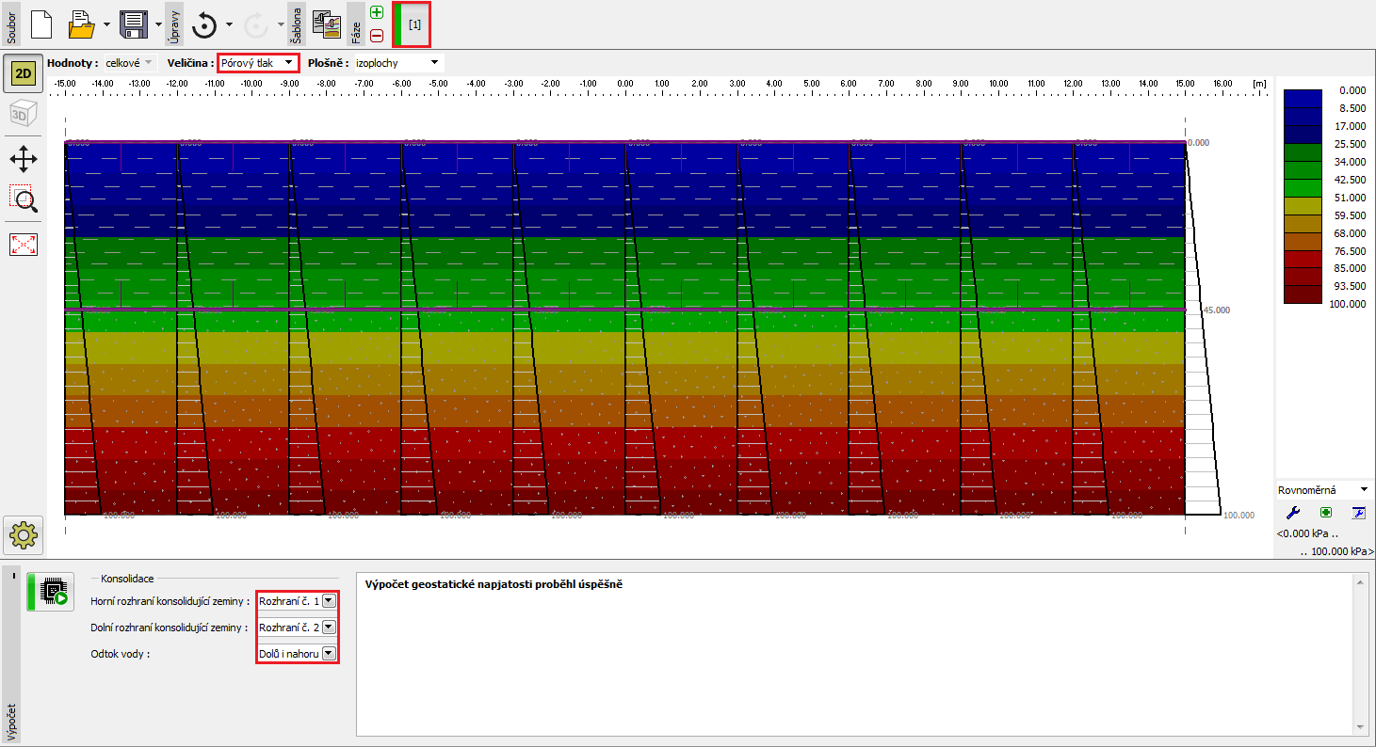The height and width of the screenshot is (747, 1376).
Task: Click the 'Dolní rozhraní konsolidující zeminy' label
Action: click(170, 628)
